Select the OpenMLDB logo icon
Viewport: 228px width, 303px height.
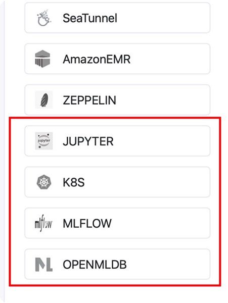click(x=44, y=264)
